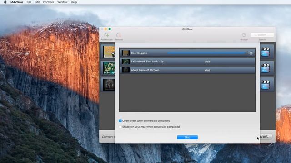Open the Edit menu
Viewport: 291px width, 163px height.
point(37,2)
